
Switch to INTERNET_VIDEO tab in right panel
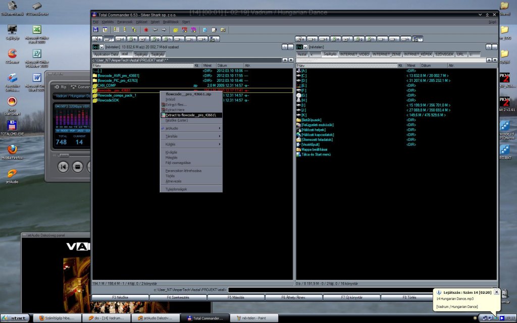click(x=354, y=54)
